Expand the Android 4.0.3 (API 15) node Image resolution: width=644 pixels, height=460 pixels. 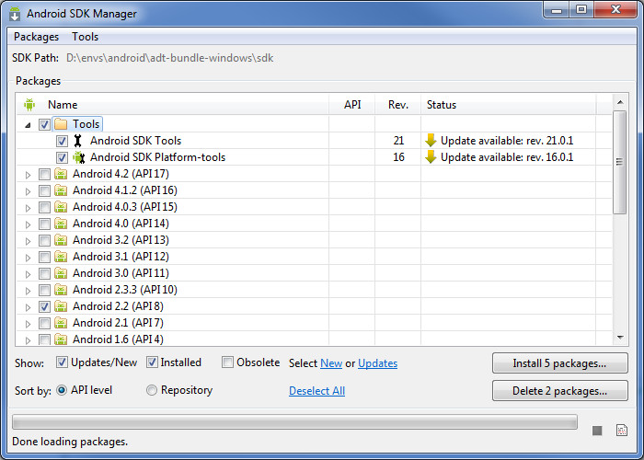coord(28,208)
